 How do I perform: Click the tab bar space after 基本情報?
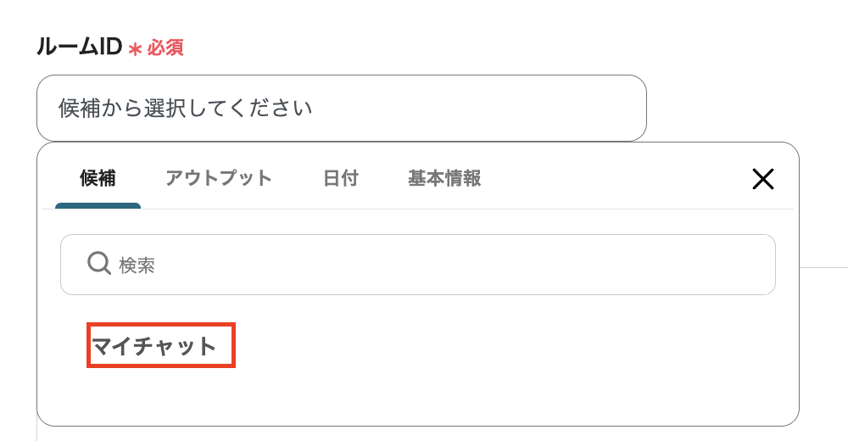tap(611, 178)
